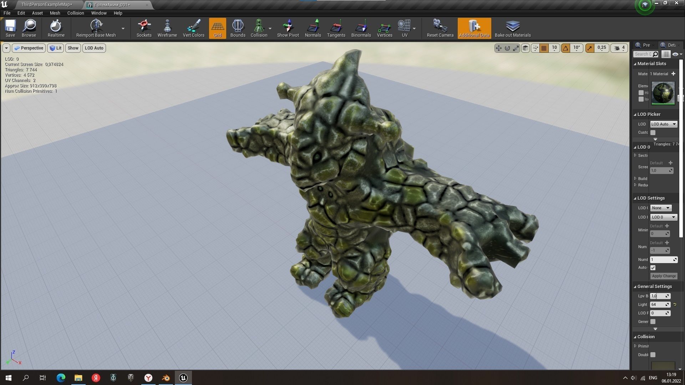Display Binormals
The width and height of the screenshot is (685, 385).
click(361, 28)
